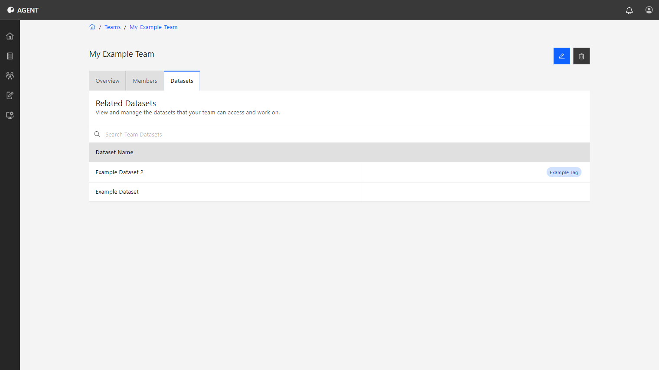The height and width of the screenshot is (370, 659).
Task: Open the datasets list sidebar icon
Action: pos(10,56)
